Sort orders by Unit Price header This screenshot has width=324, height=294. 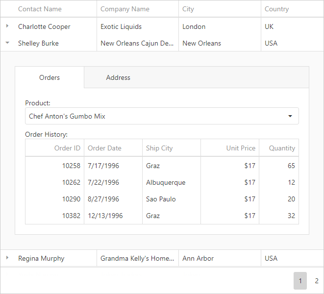pos(241,148)
